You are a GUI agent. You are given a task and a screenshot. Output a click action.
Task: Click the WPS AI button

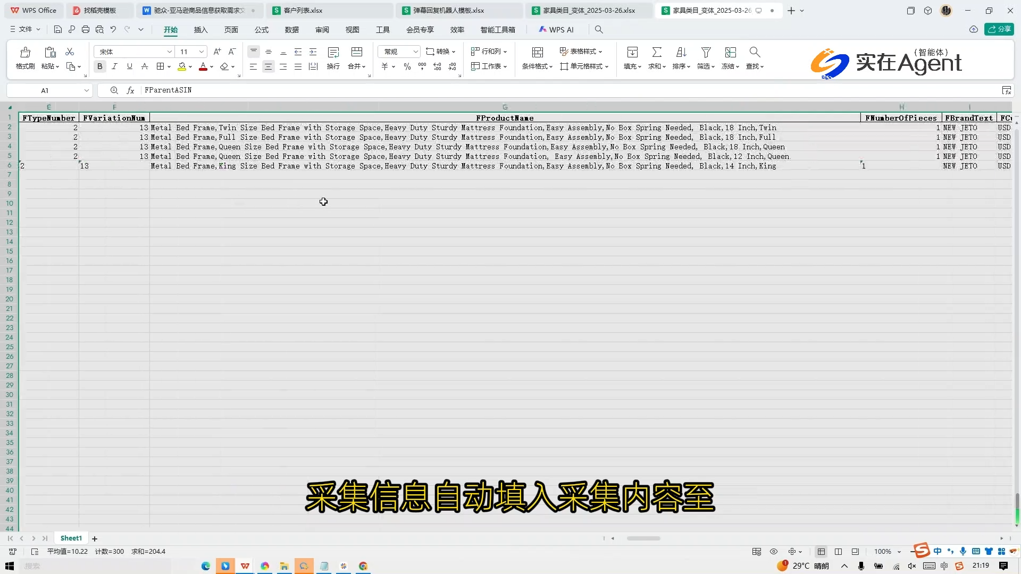coord(556,30)
